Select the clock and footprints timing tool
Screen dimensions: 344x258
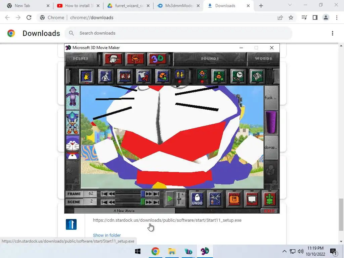coord(238,76)
